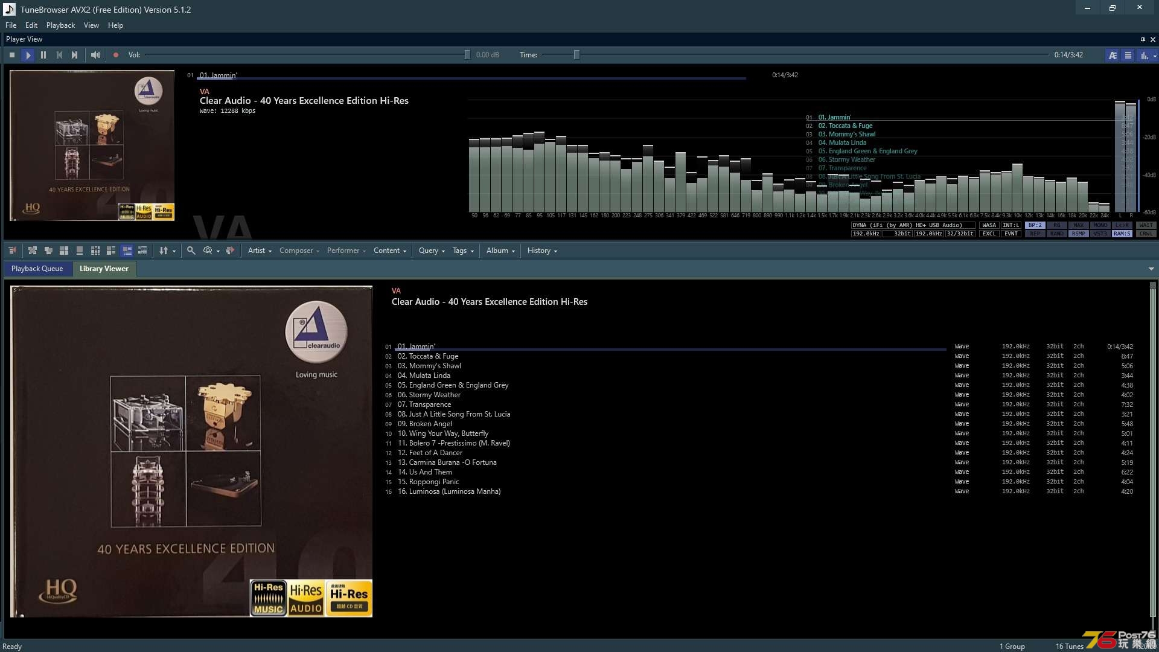Open the Album dropdown
The height and width of the screenshot is (652, 1159).
coord(500,251)
